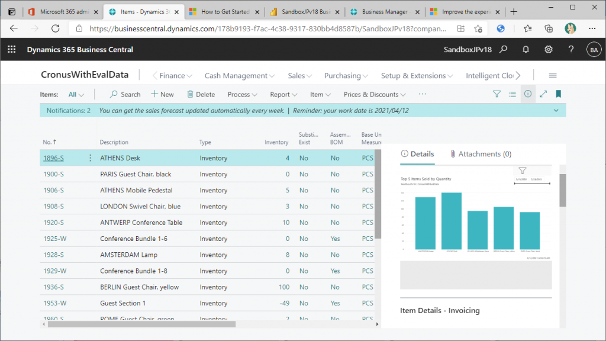Viewport: 606px width, 341px height.
Task: Add this page to browser favorites
Action: (478, 28)
